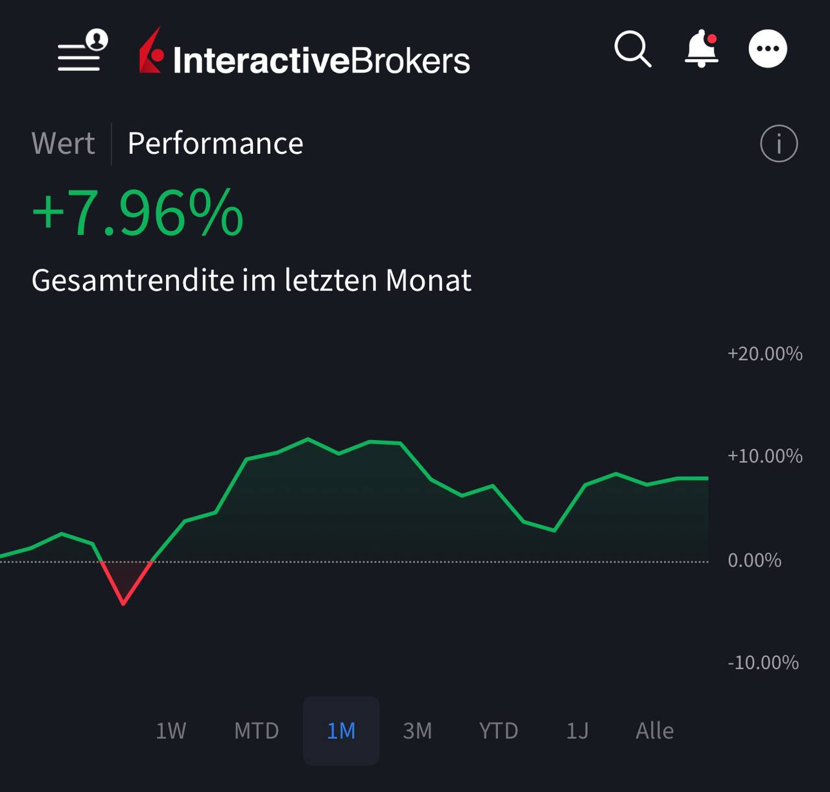830x792 pixels.
Task: Open the search magnifier
Action: pos(632,49)
